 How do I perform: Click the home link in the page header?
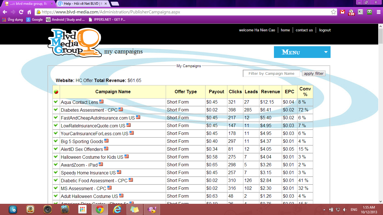[x=285, y=30]
